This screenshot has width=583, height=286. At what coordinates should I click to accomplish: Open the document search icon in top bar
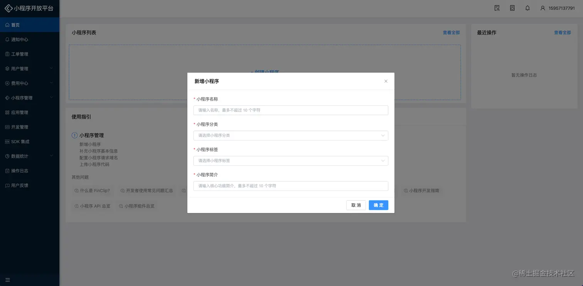[x=497, y=8]
